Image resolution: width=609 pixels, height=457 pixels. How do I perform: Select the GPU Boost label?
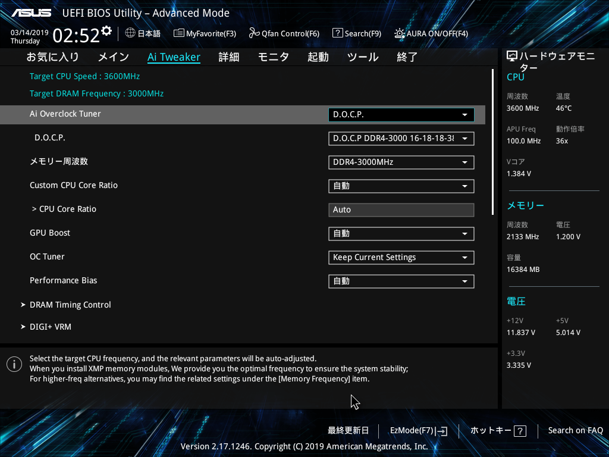(50, 233)
